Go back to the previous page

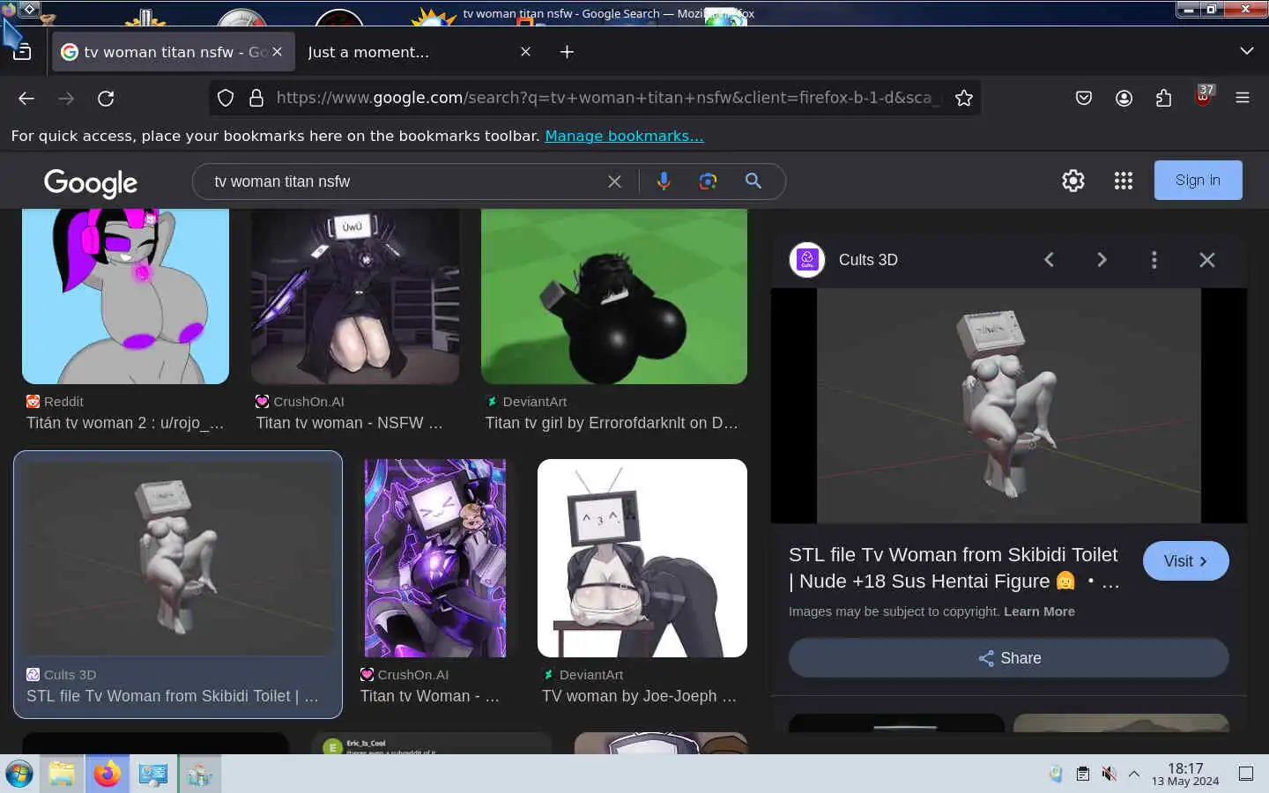26,98
